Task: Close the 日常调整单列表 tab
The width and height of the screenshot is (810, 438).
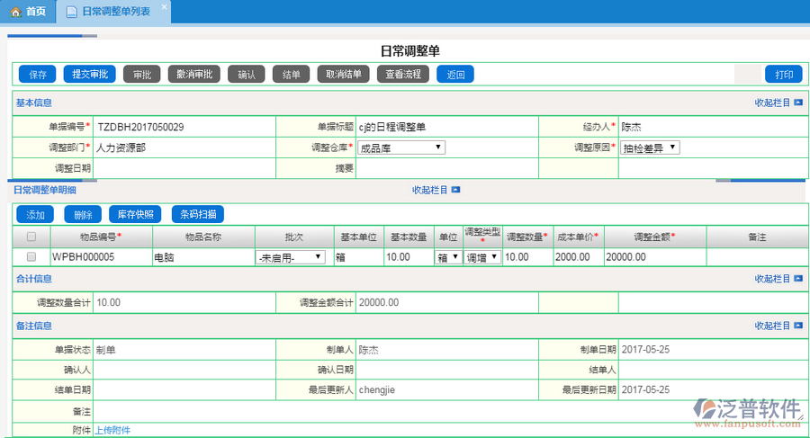Action: point(163,7)
